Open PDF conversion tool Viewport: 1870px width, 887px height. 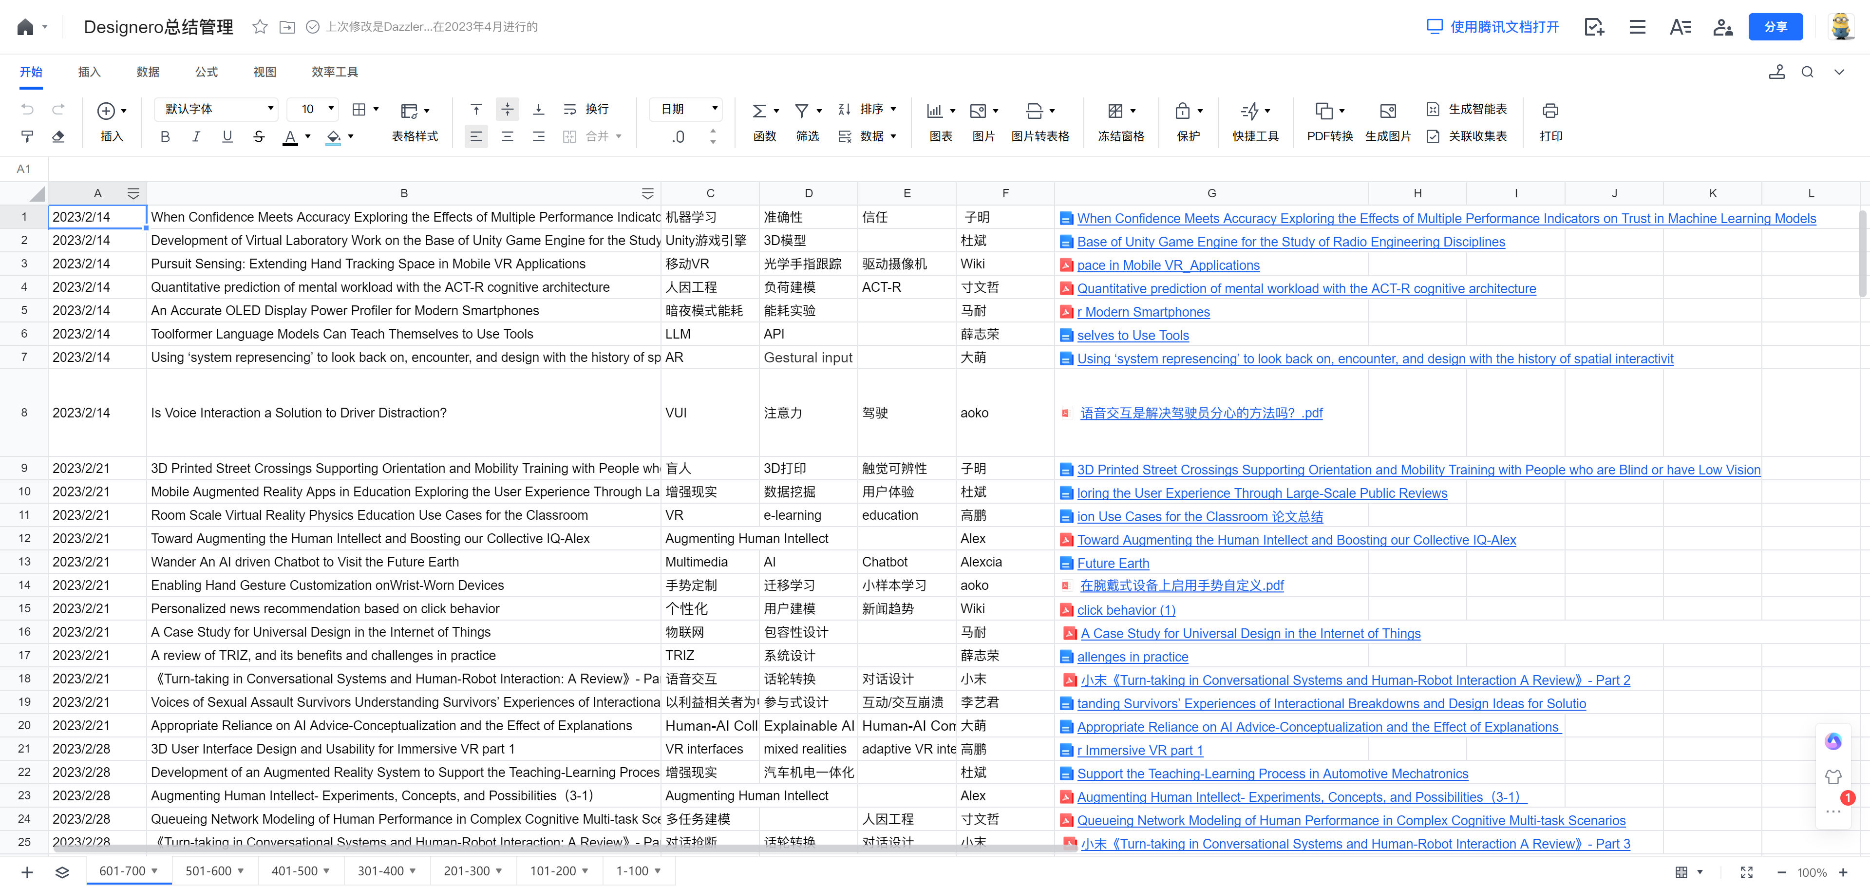click(1330, 122)
